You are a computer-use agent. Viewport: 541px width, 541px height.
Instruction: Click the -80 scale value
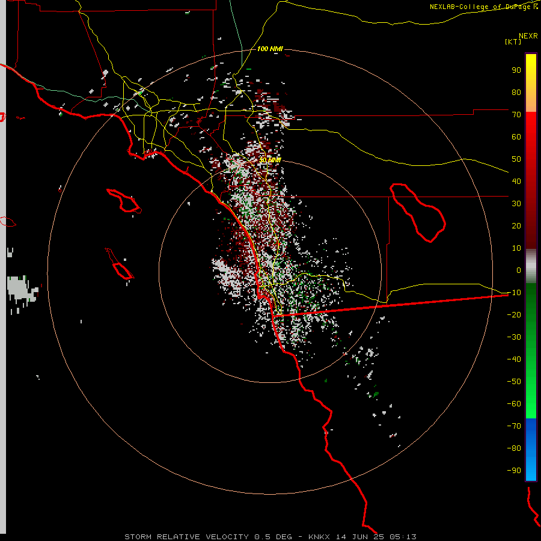[514, 448]
